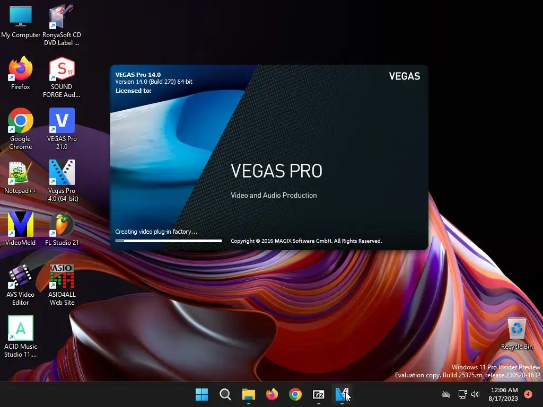Screen dimensions: 543x407
Task: Open My Computer desktop icon
Action: coord(21,21)
